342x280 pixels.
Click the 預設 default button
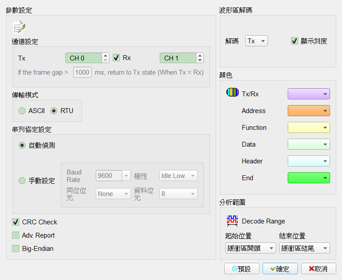pyautogui.click(x=242, y=269)
